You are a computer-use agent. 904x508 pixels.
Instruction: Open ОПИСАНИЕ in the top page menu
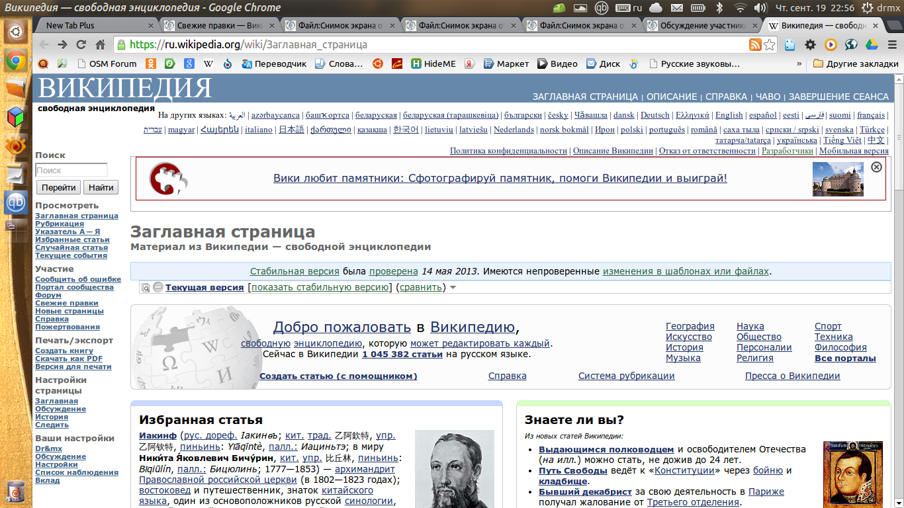click(672, 97)
